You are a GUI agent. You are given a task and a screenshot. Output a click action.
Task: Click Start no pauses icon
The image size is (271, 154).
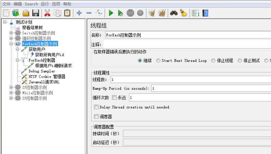(x=120, y=13)
